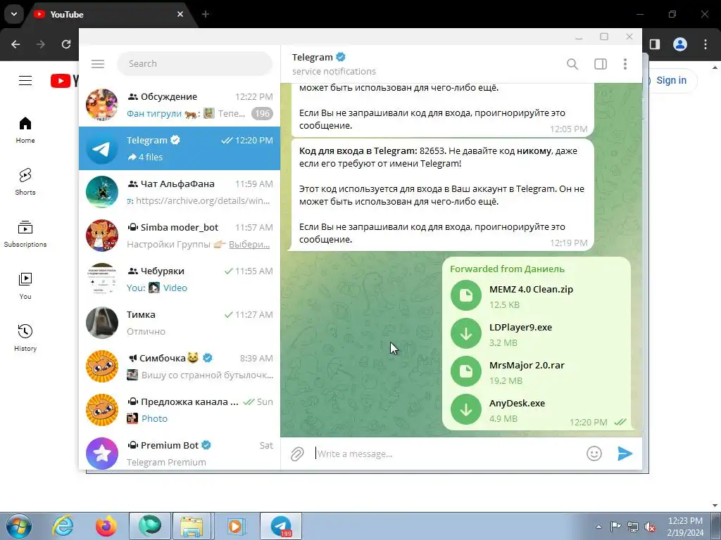
Task: Open YouTube Shorts
Action: click(x=25, y=182)
